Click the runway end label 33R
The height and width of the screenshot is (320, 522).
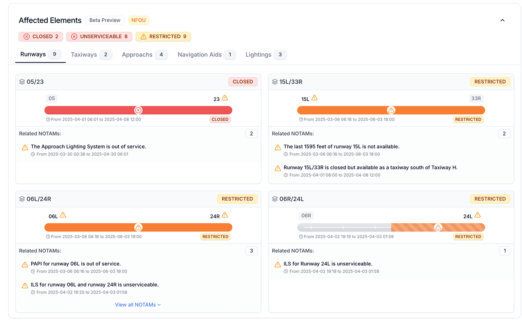coord(476,99)
